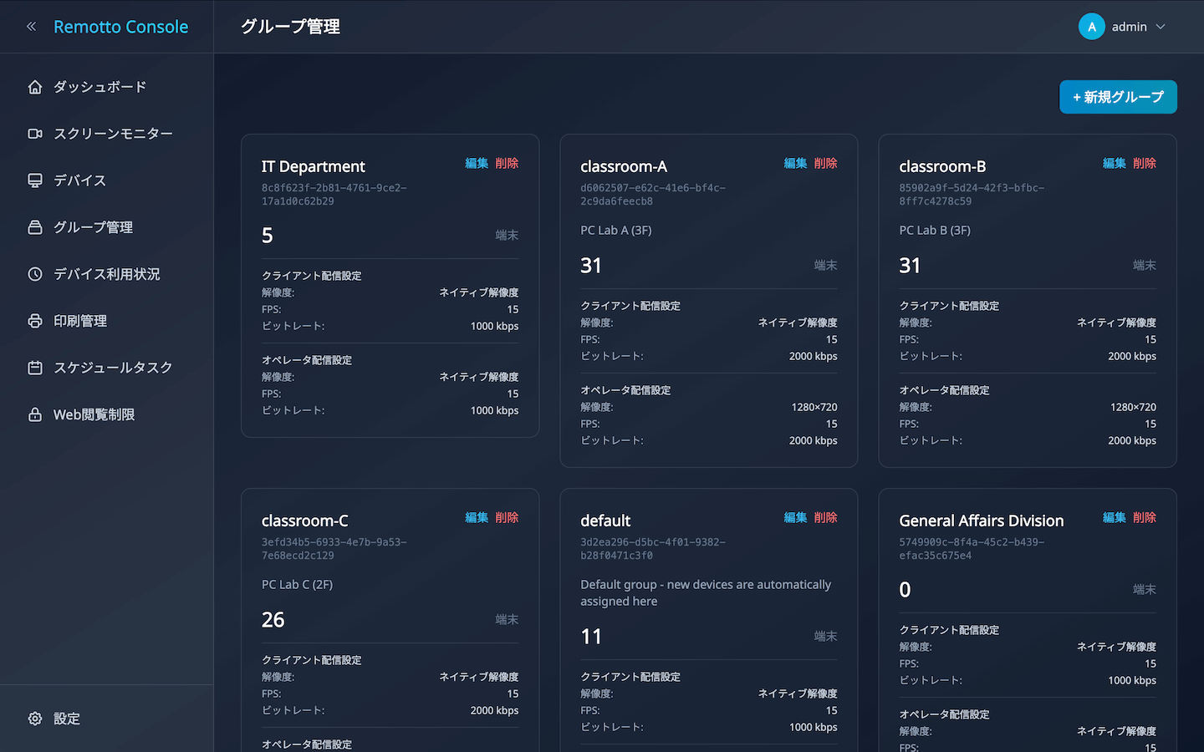Click the Schedule Task calendar icon
1204x752 pixels.
[x=35, y=368]
